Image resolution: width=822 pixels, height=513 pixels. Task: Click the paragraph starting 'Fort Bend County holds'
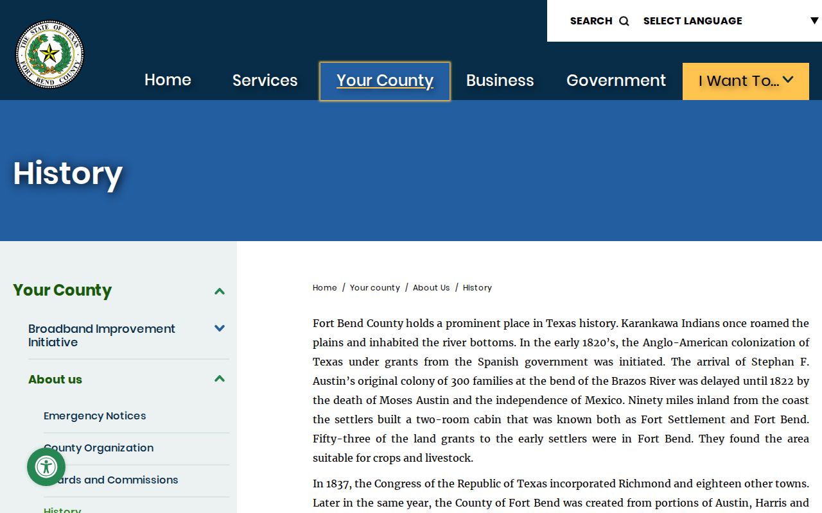pyautogui.click(x=561, y=391)
